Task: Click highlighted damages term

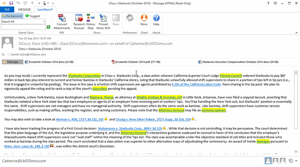Action: 263,141
